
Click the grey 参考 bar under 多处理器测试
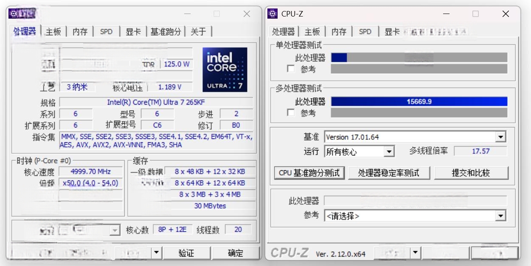(419, 113)
